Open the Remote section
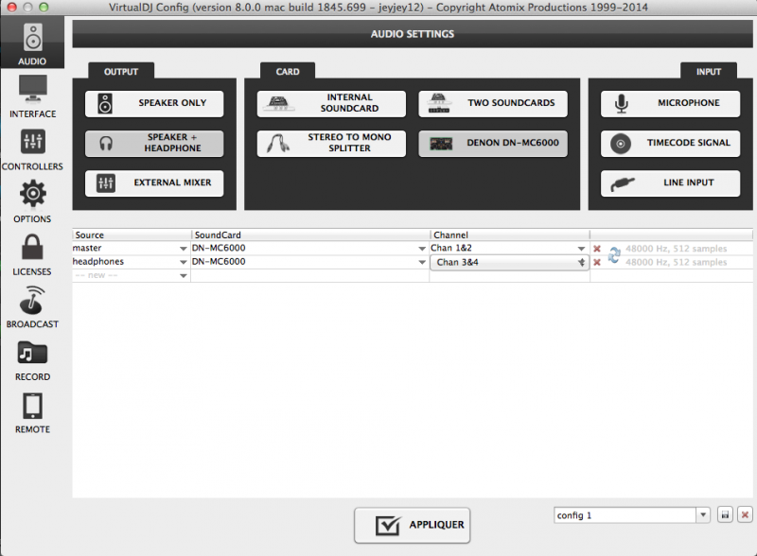 pos(32,412)
